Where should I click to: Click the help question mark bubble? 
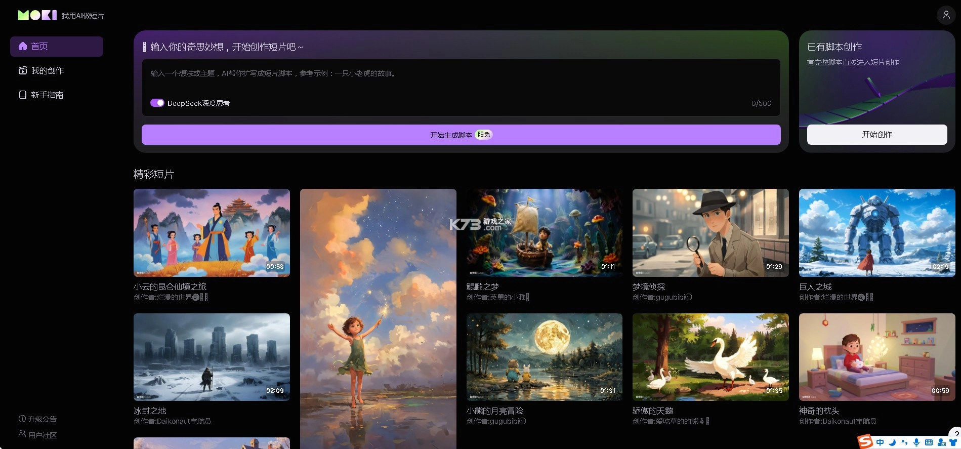[956, 434]
